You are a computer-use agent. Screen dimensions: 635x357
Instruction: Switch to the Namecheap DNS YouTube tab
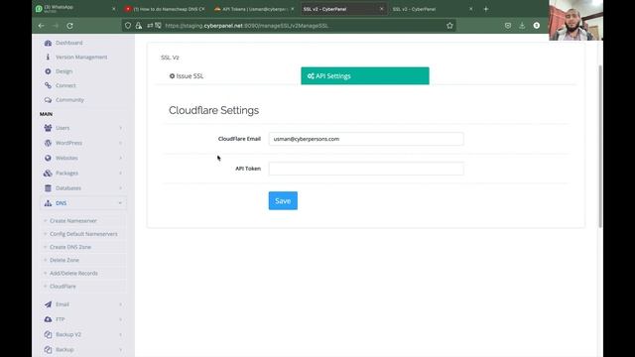coord(166,9)
